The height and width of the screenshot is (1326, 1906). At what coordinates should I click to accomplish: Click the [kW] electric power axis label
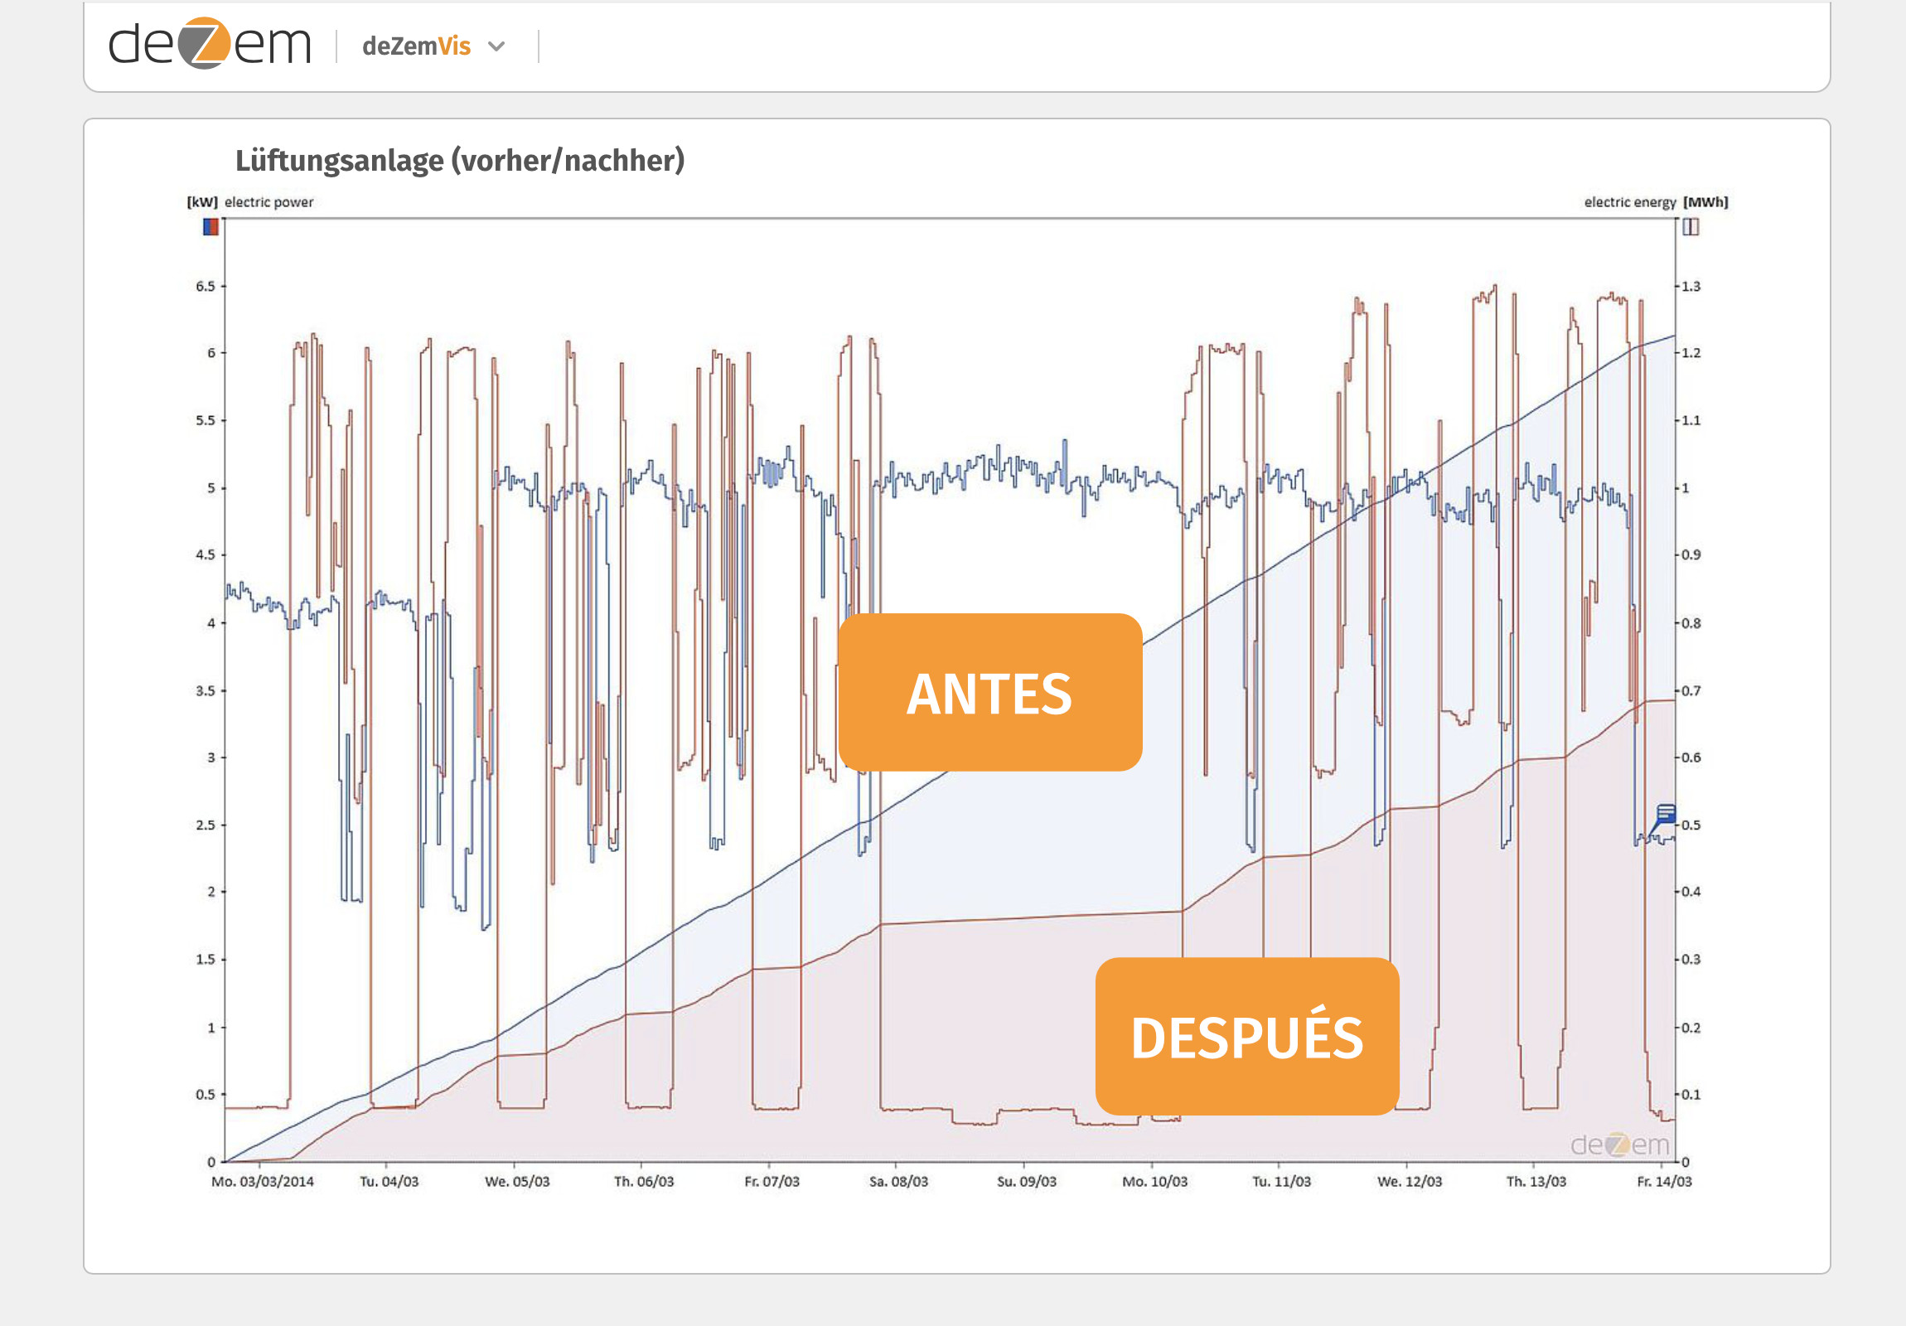click(x=250, y=201)
